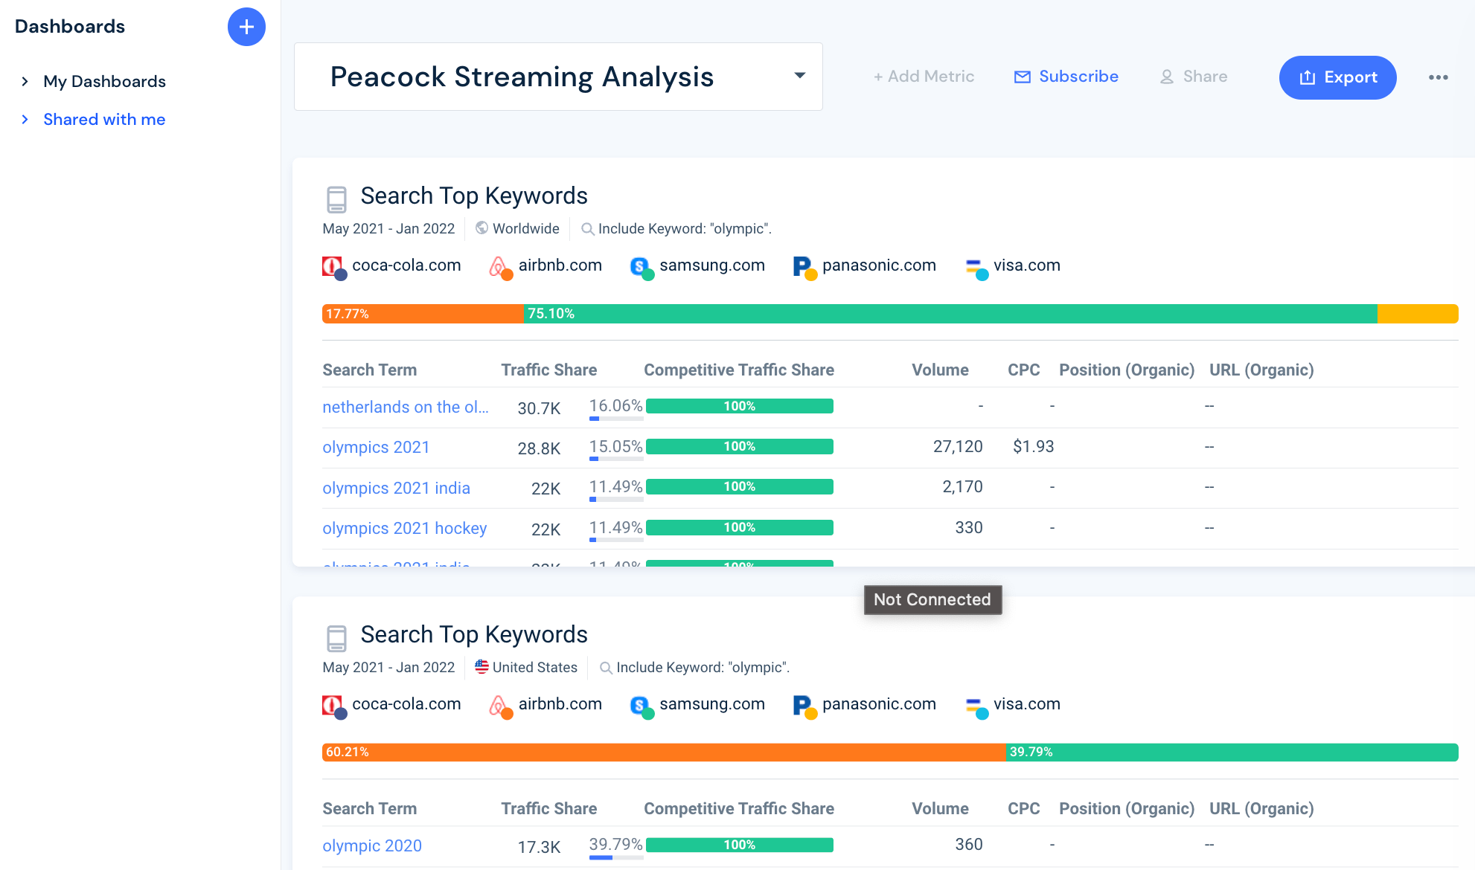1475x870 pixels.
Task: Open the more options ellipsis icon
Action: [1439, 77]
